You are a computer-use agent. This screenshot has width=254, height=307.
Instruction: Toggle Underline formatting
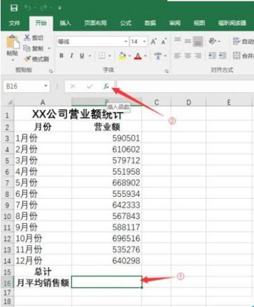click(x=82, y=56)
